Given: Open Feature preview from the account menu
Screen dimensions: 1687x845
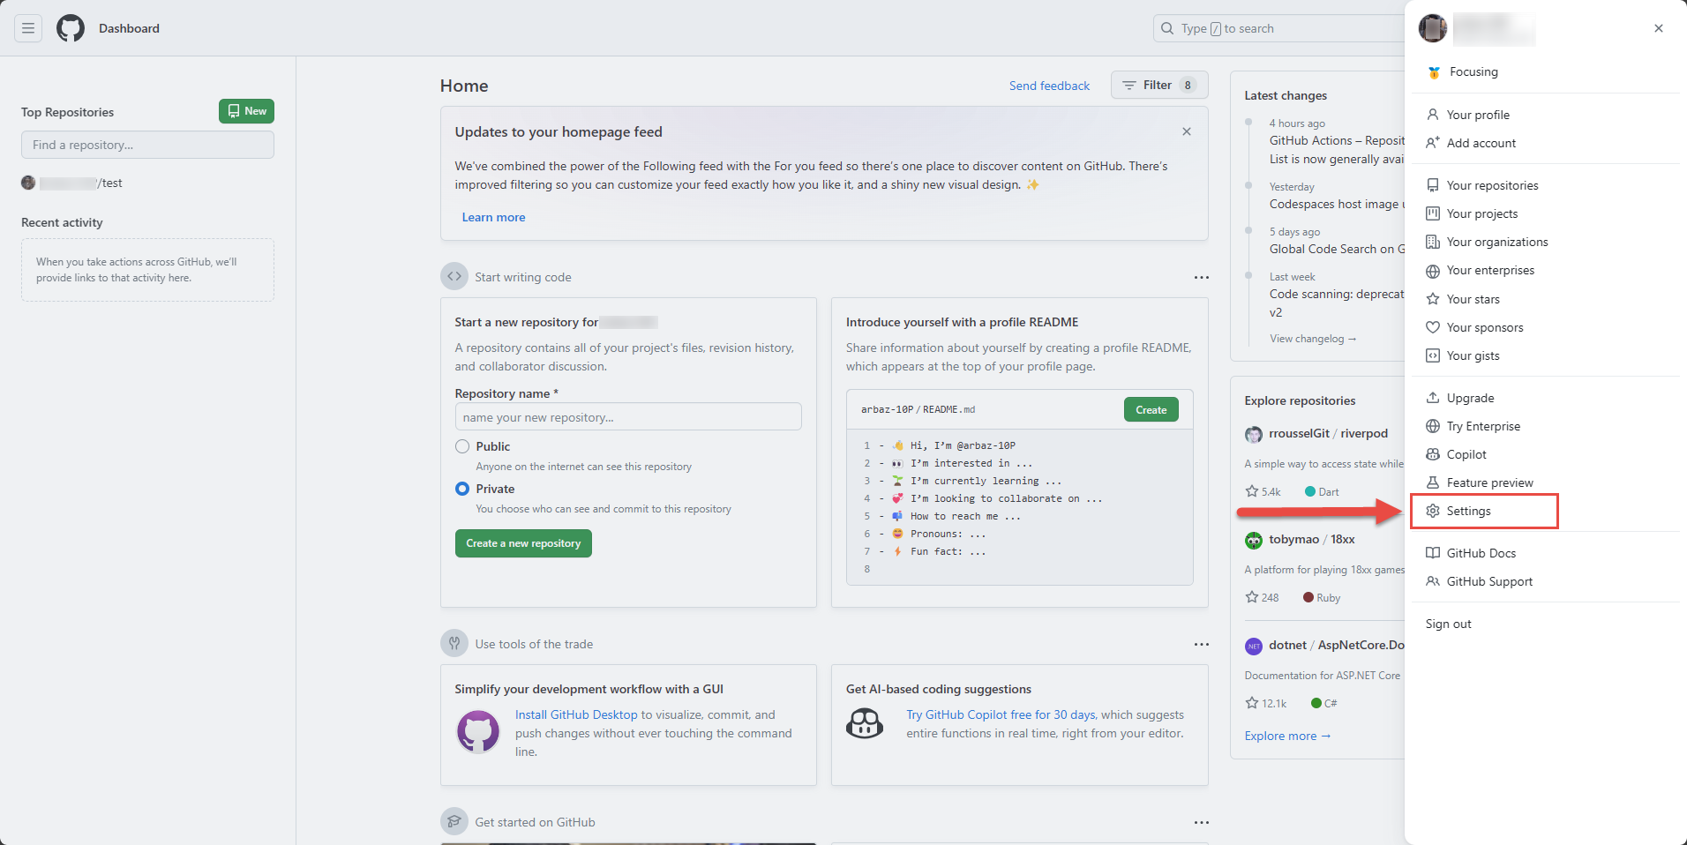Looking at the screenshot, I should pyautogui.click(x=1488, y=482).
